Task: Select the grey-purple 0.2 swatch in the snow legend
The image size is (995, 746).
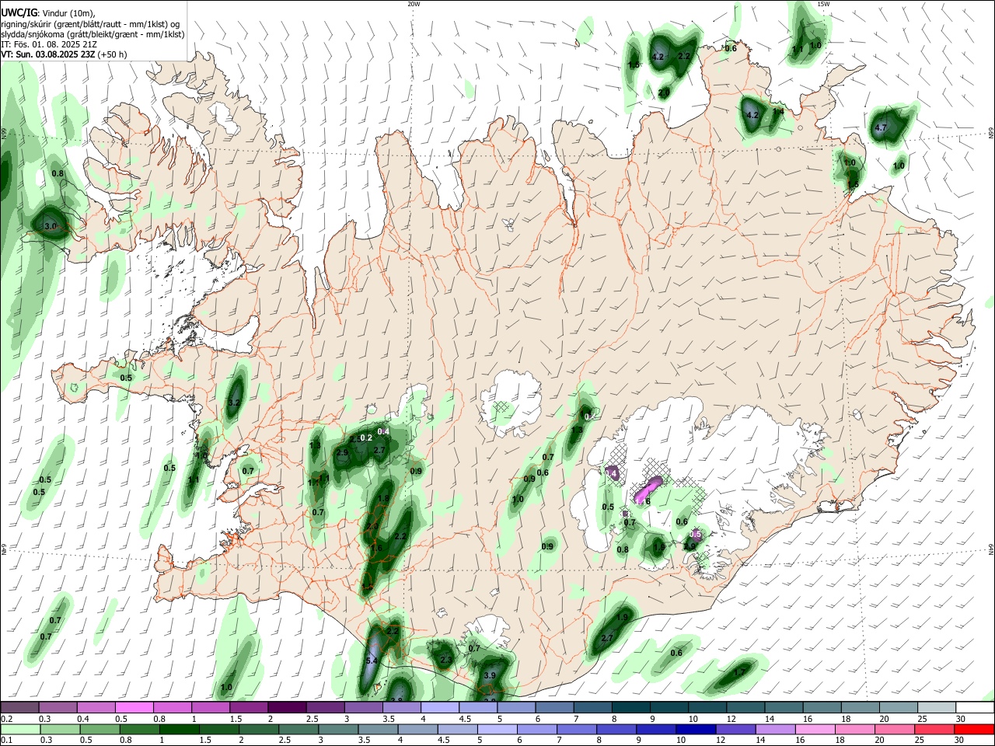Action: [x=19, y=708]
